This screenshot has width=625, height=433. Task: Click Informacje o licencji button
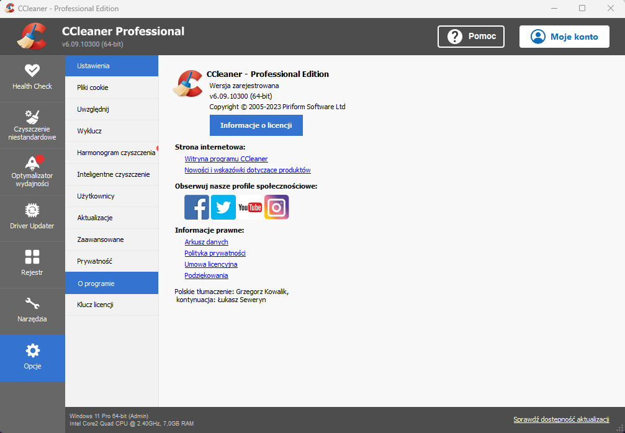(x=256, y=125)
